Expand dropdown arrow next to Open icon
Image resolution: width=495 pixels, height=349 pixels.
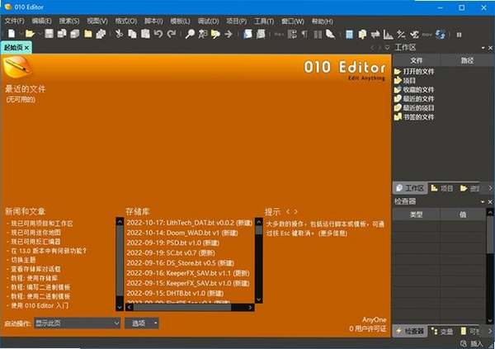pyautogui.click(x=40, y=34)
